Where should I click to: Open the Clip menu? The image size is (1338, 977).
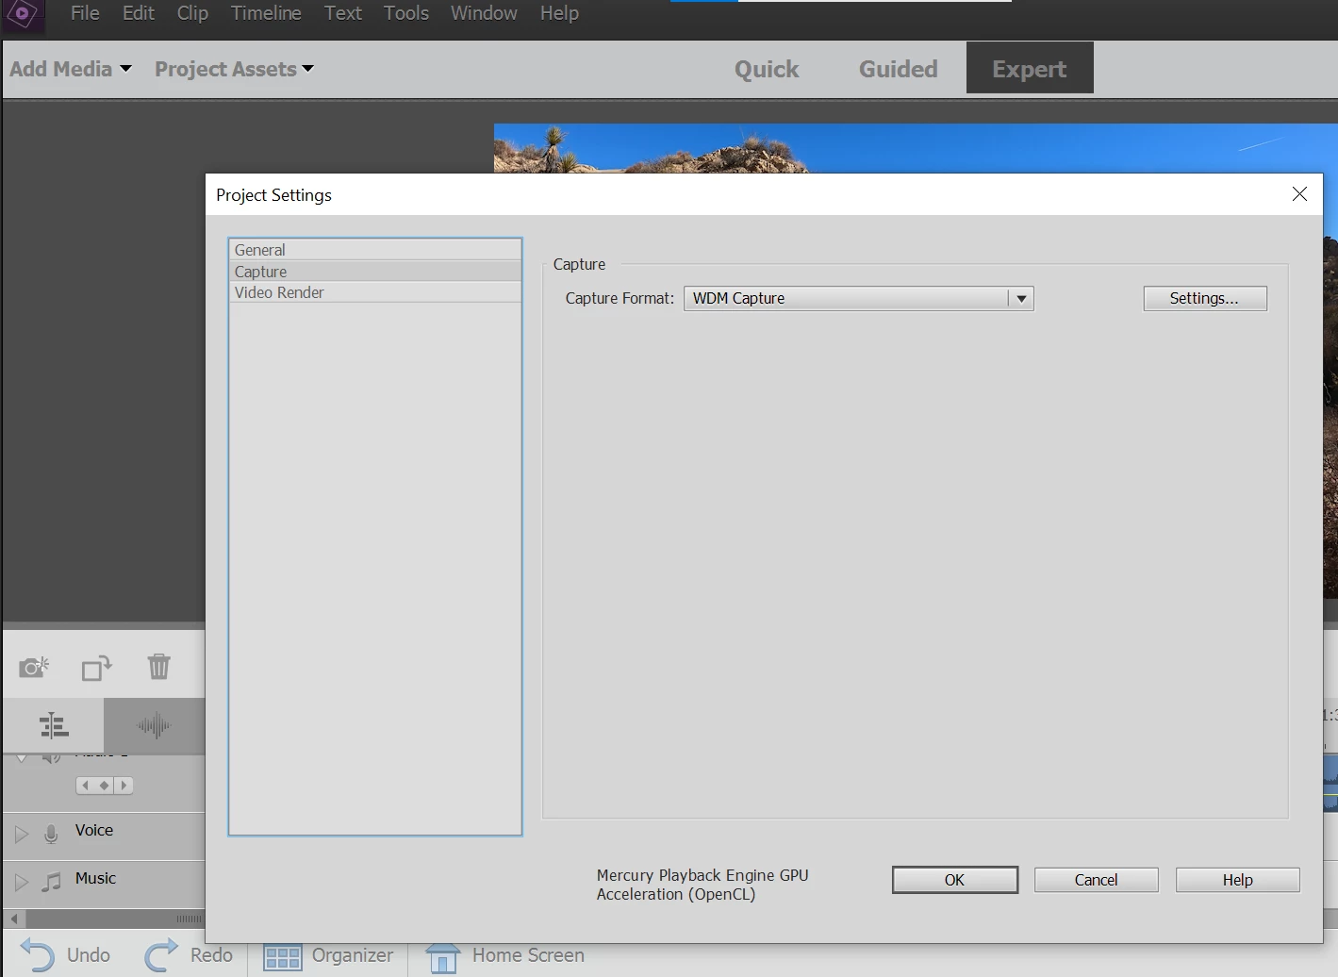click(192, 13)
